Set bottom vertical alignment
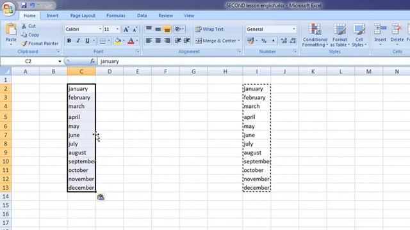Image resolution: width=410 pixels, height=230 pixels. click(x=167, y=29)
